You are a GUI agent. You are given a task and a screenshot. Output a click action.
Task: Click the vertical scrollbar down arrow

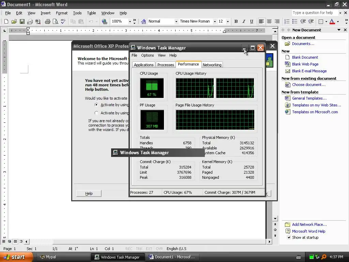tap(275, 219)
